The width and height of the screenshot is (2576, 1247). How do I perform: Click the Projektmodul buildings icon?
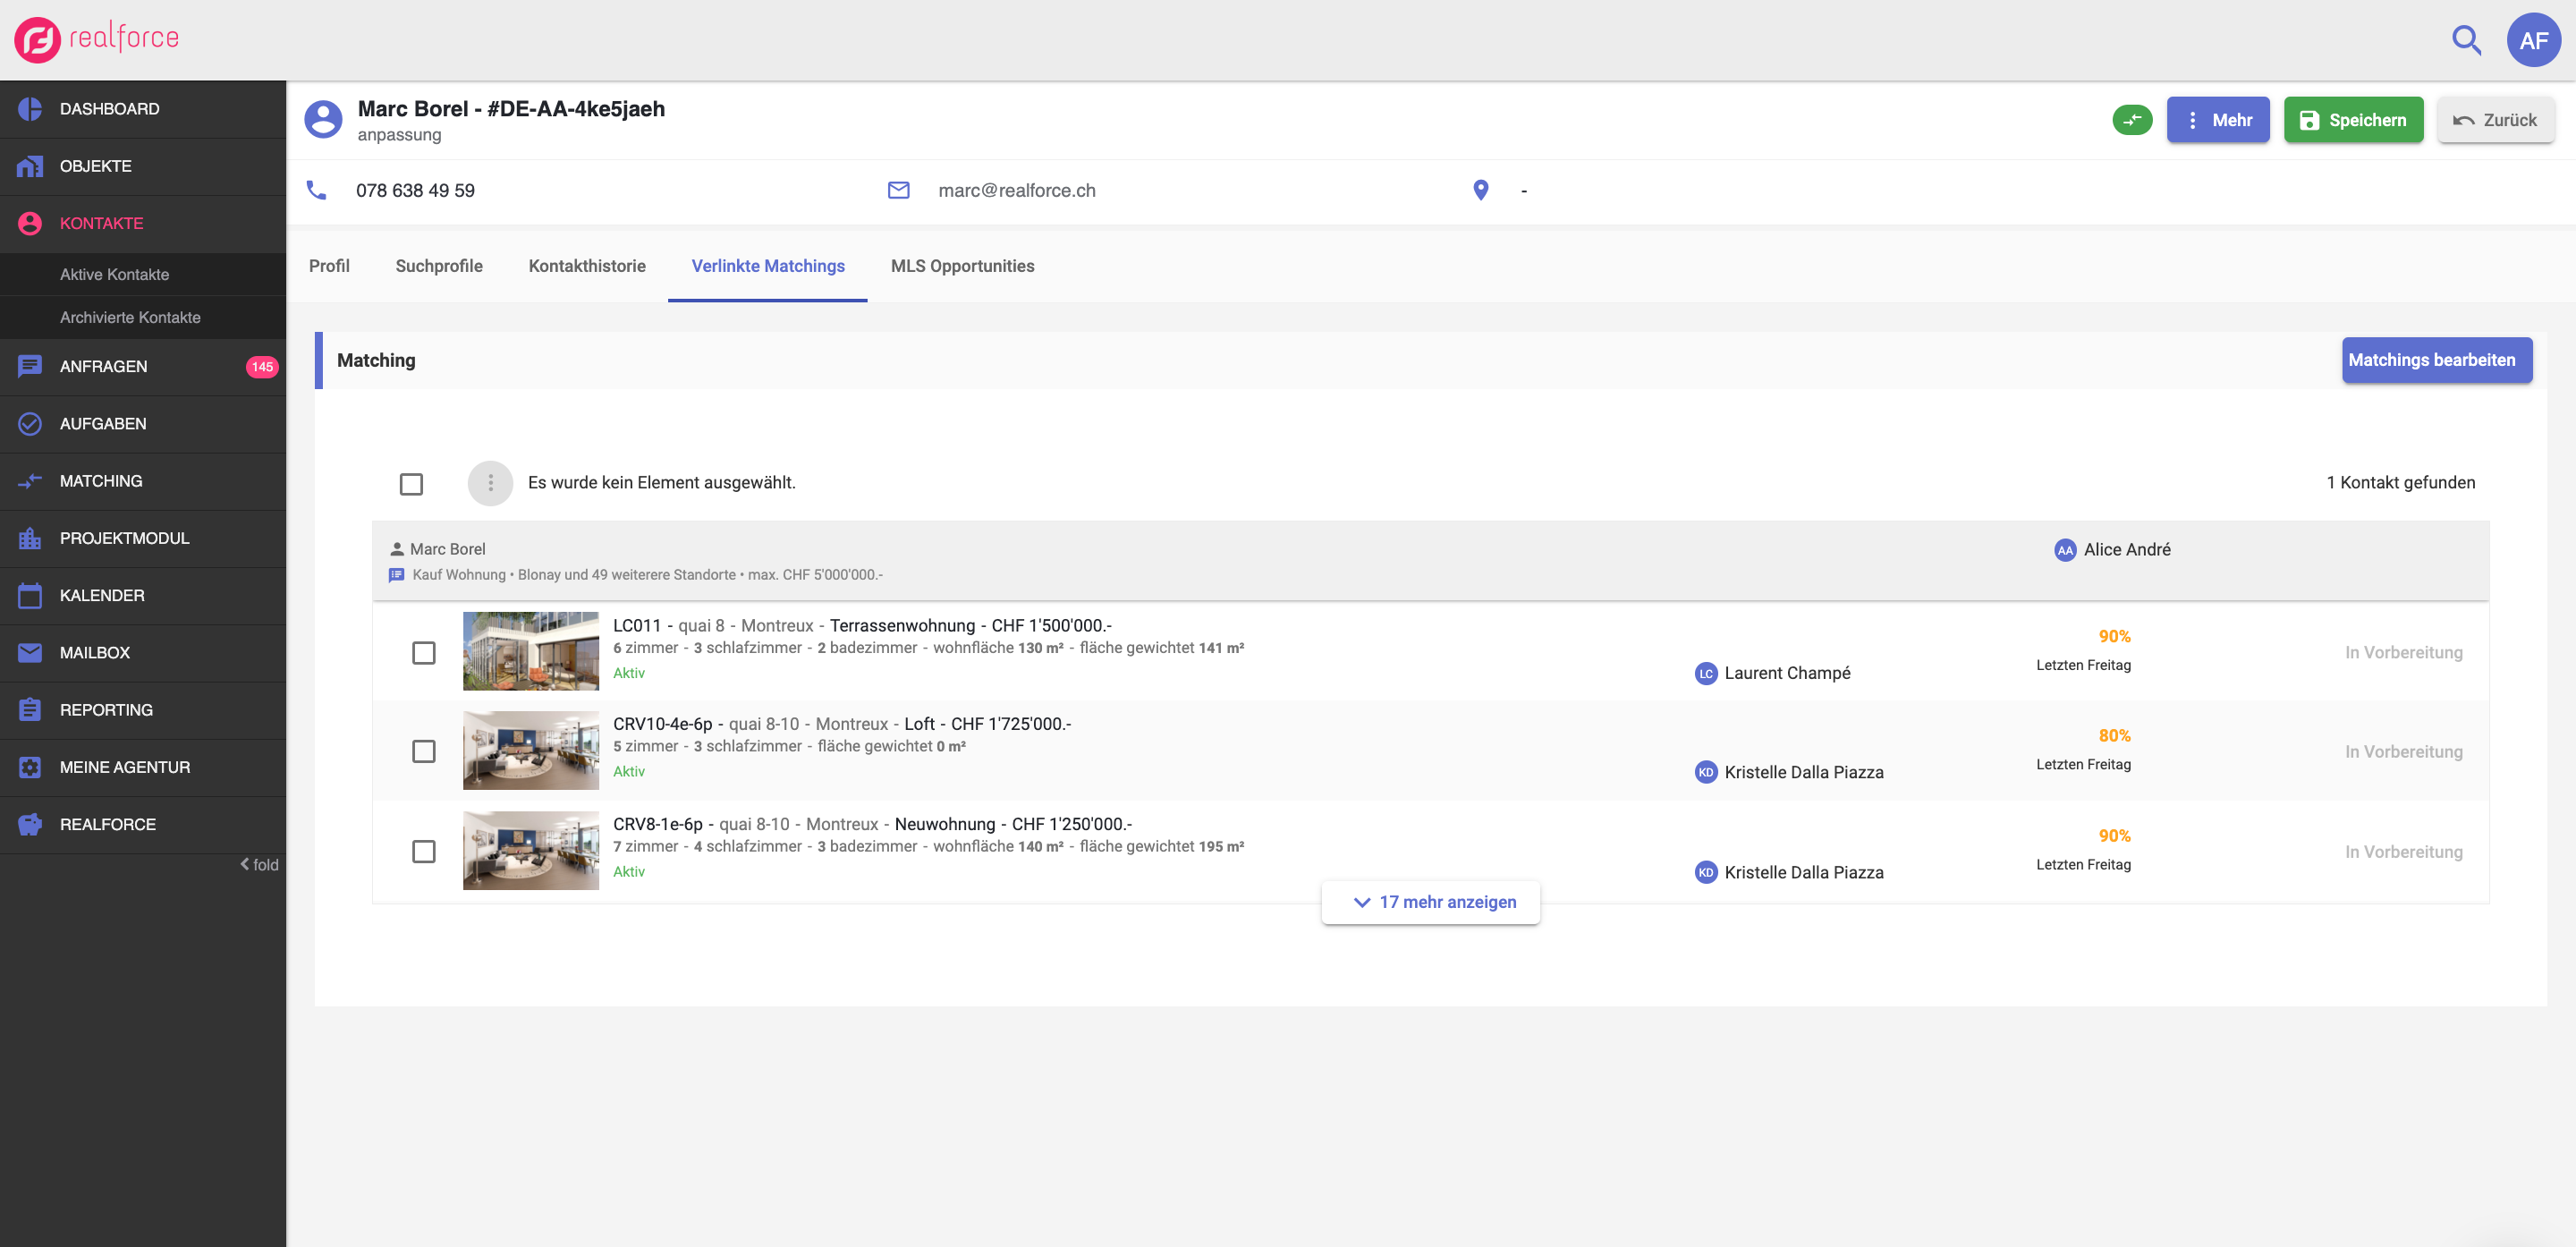(x=30, y=538)
